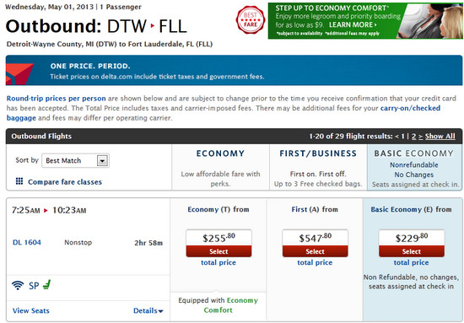Select the $229.80 Basic Economy fare

pyautogui.click(x=412, y=251)
